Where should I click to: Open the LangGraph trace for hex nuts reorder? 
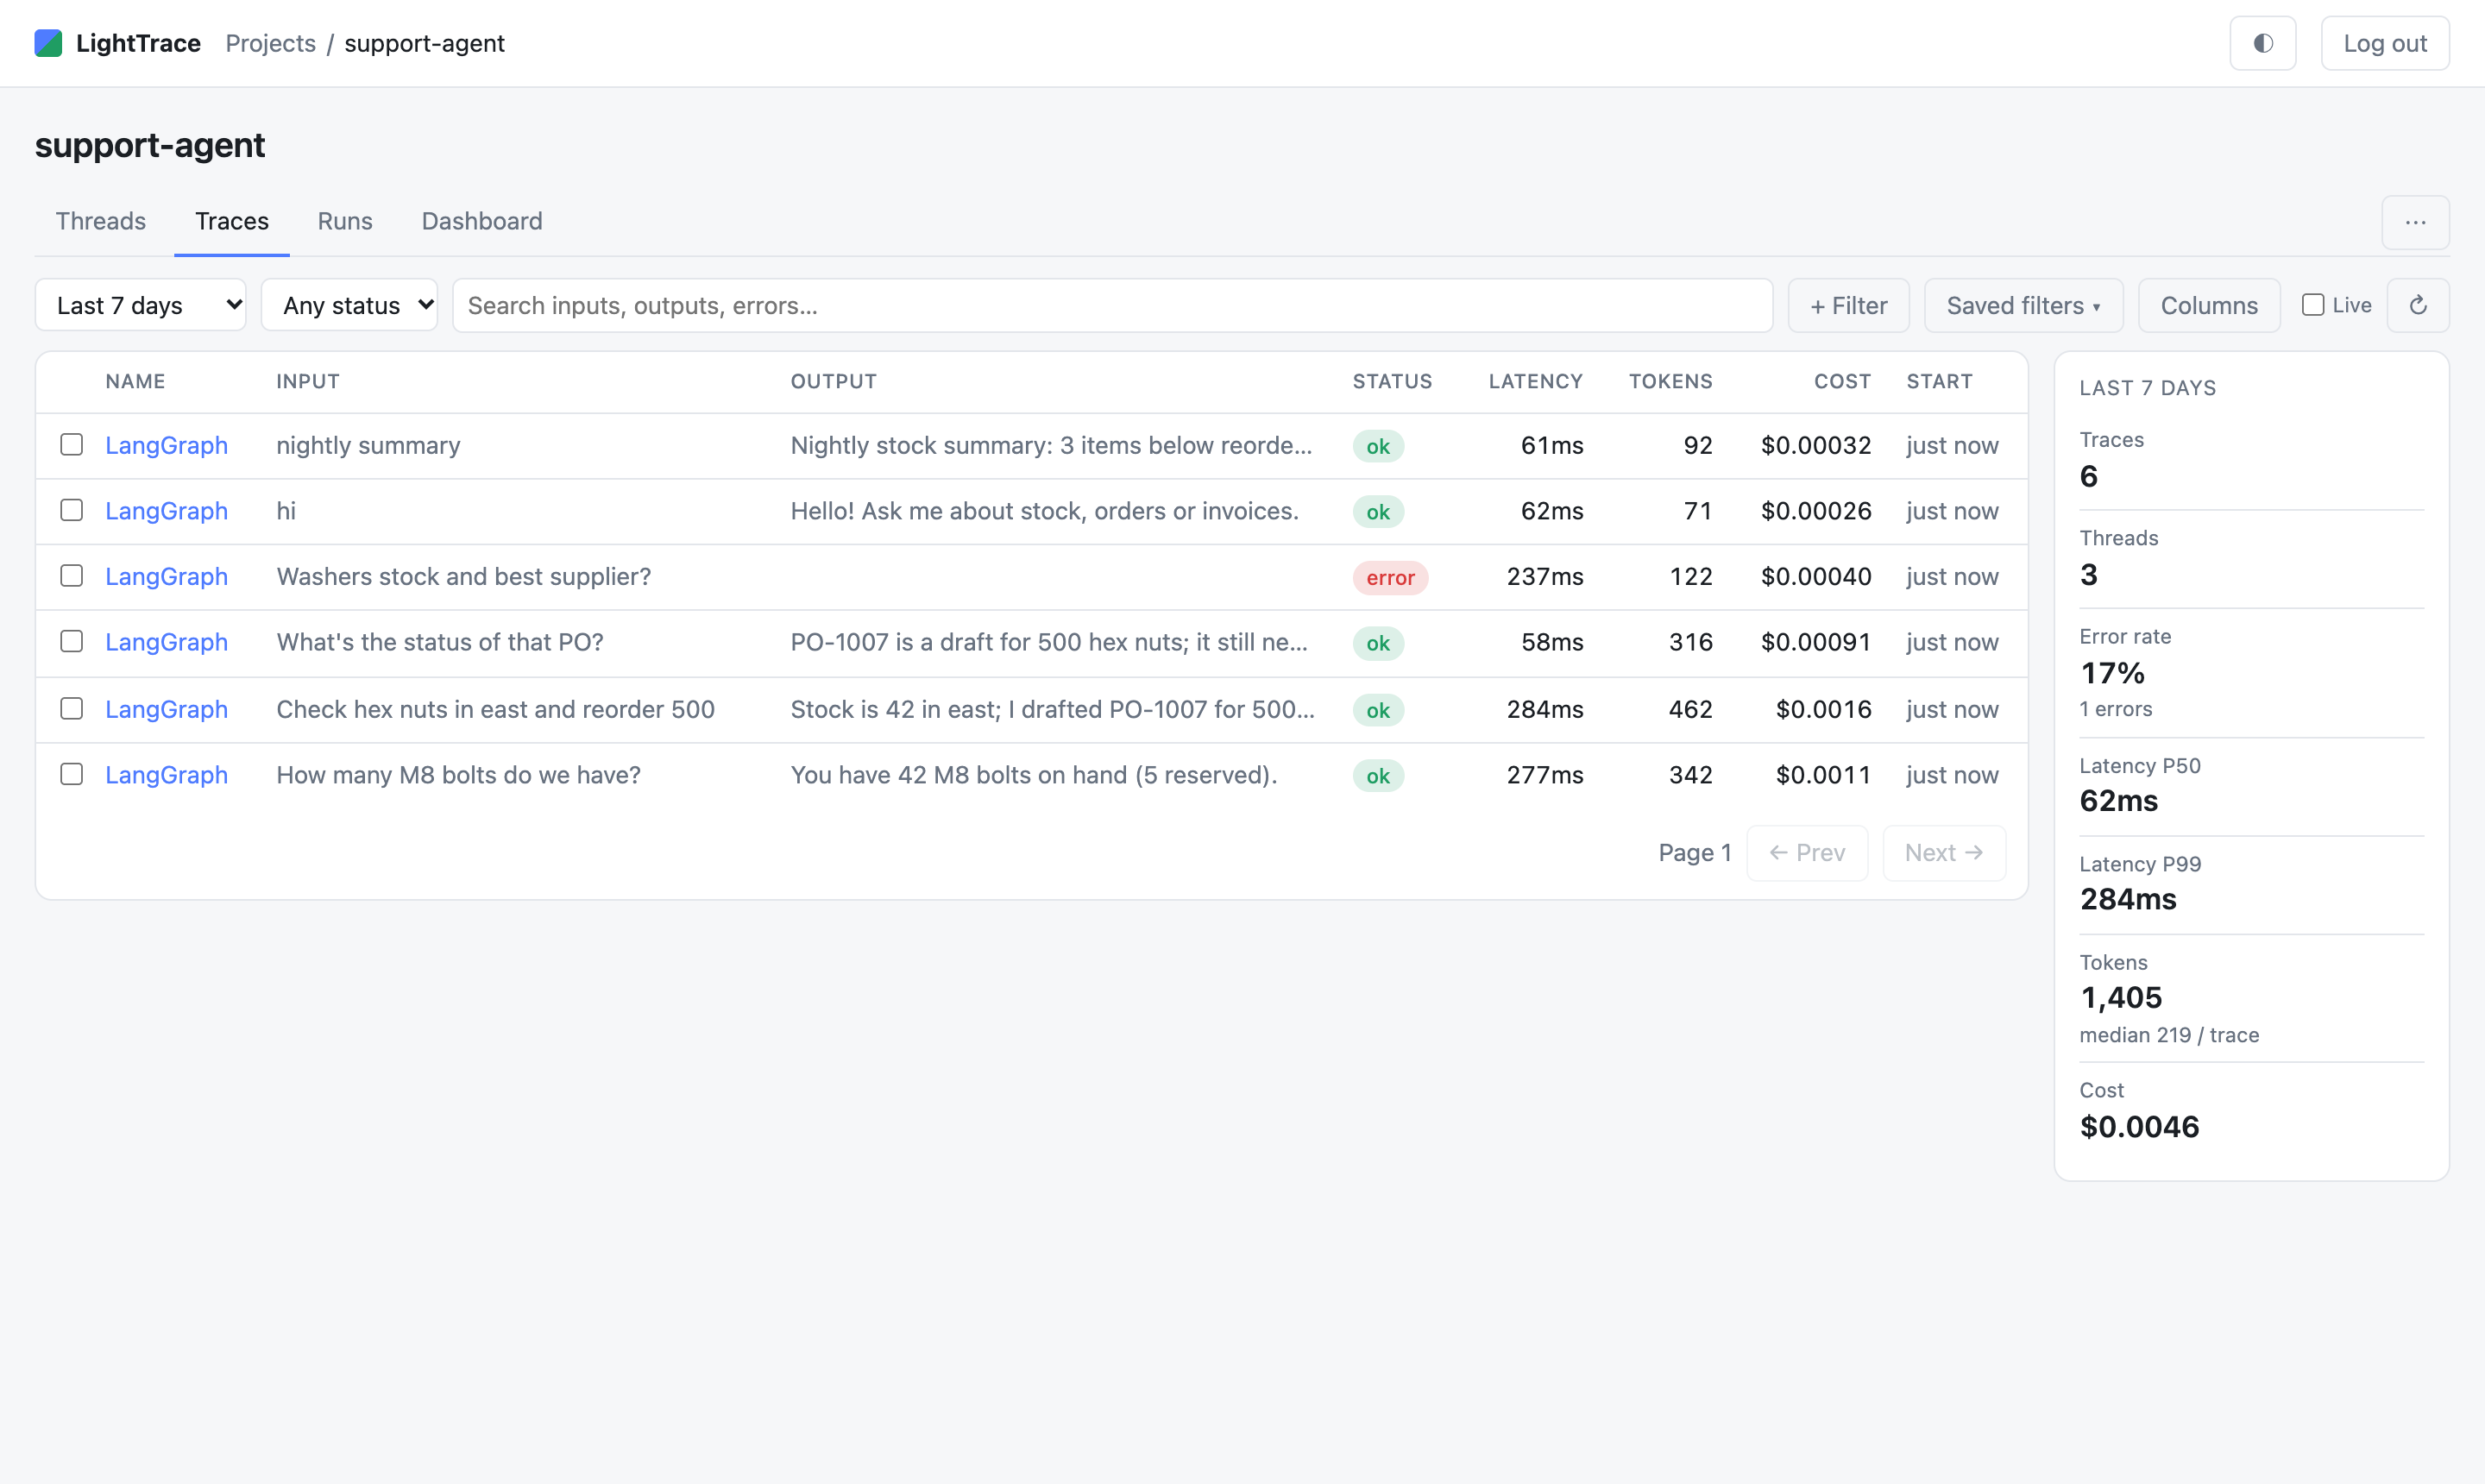tap(166, 709)
